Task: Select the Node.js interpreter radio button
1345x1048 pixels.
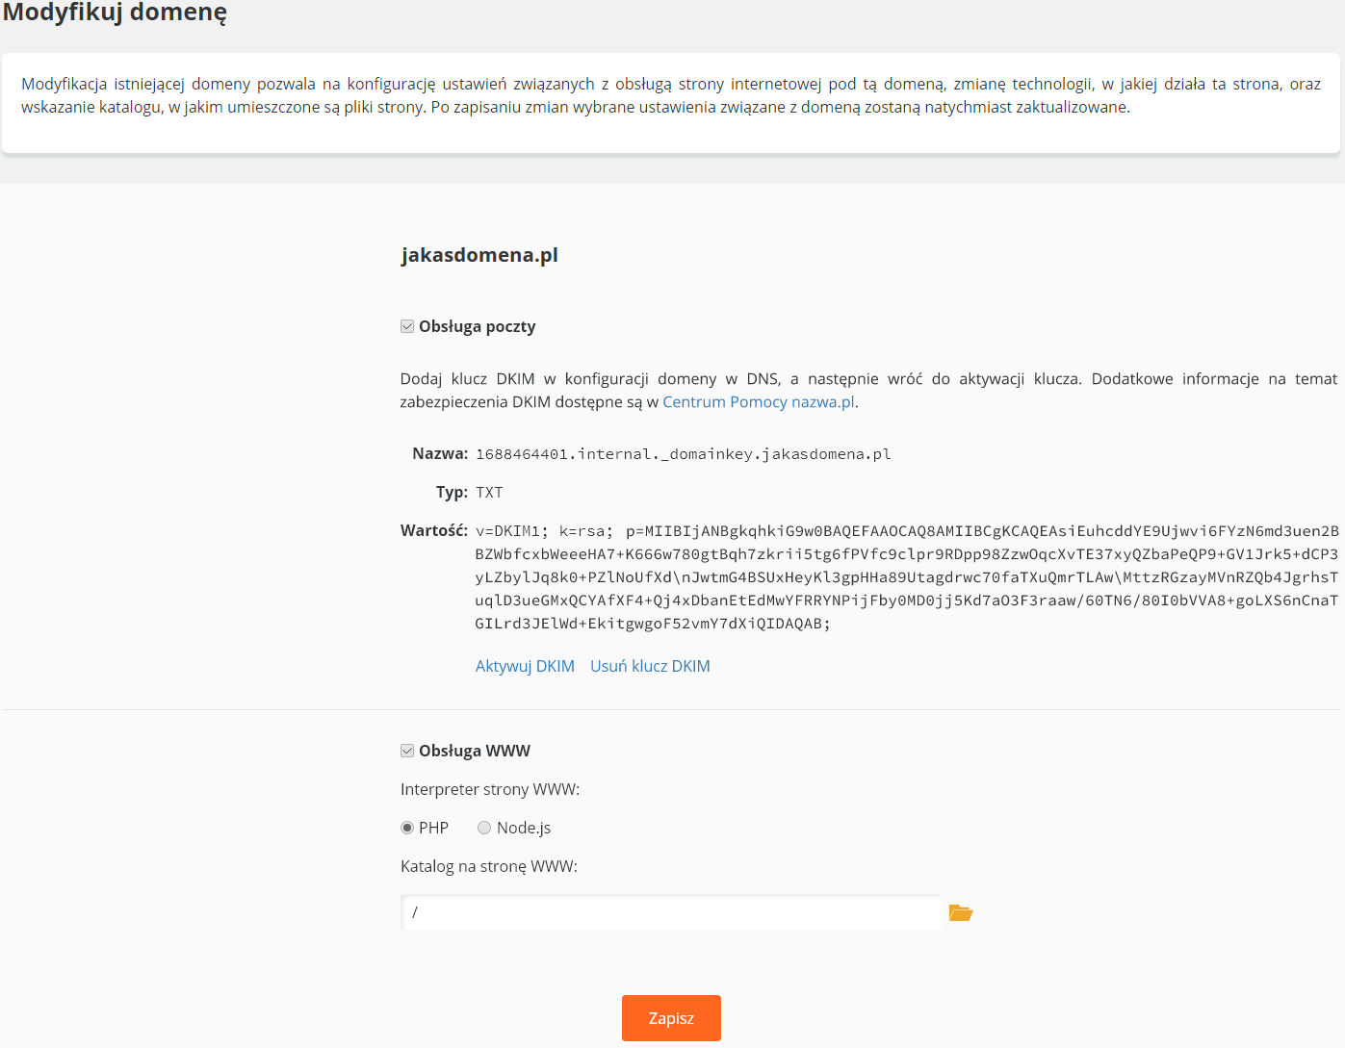Action: click(x=484, y=828)
